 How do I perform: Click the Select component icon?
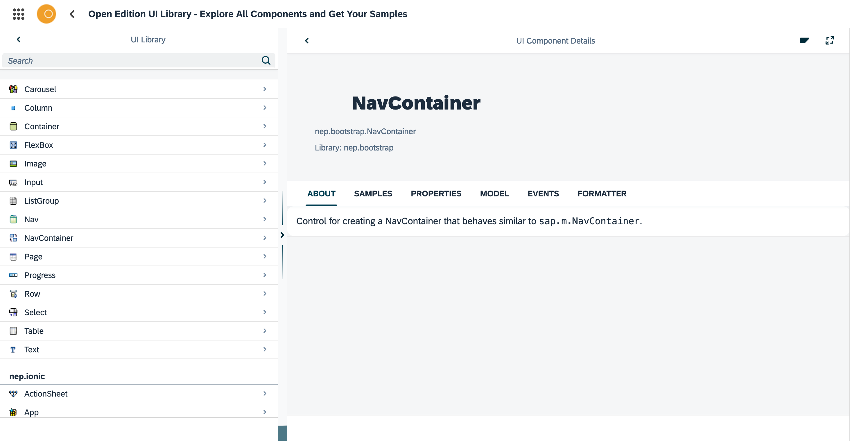coord(13,312)
